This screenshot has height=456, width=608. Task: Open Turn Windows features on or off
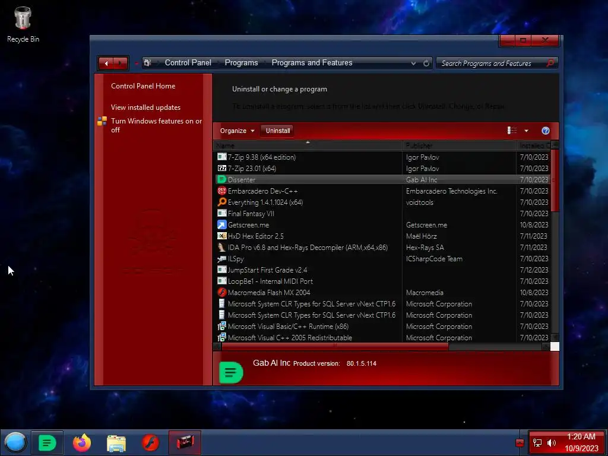[x=156, y=125]
